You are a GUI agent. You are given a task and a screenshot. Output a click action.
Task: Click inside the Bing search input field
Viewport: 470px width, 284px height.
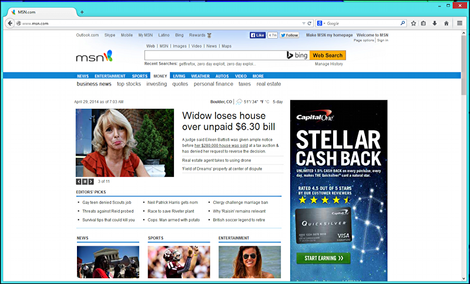pyautogui.click(x=214, y=55)
